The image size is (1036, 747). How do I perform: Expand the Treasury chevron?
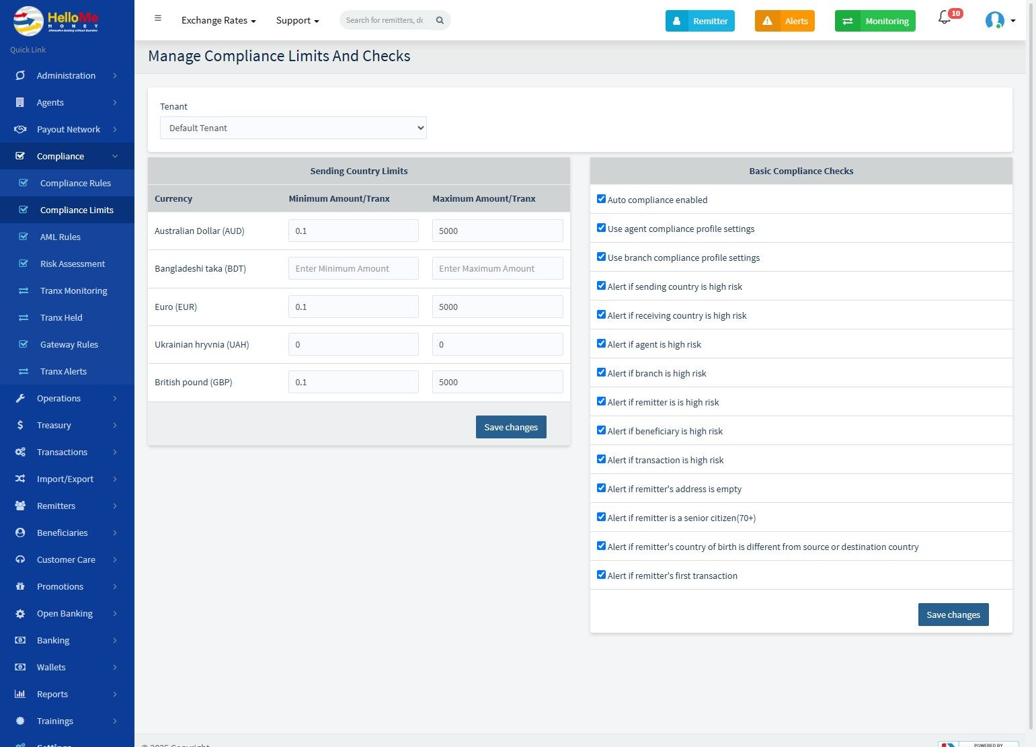pyautogui.click(x=115, y=425)
